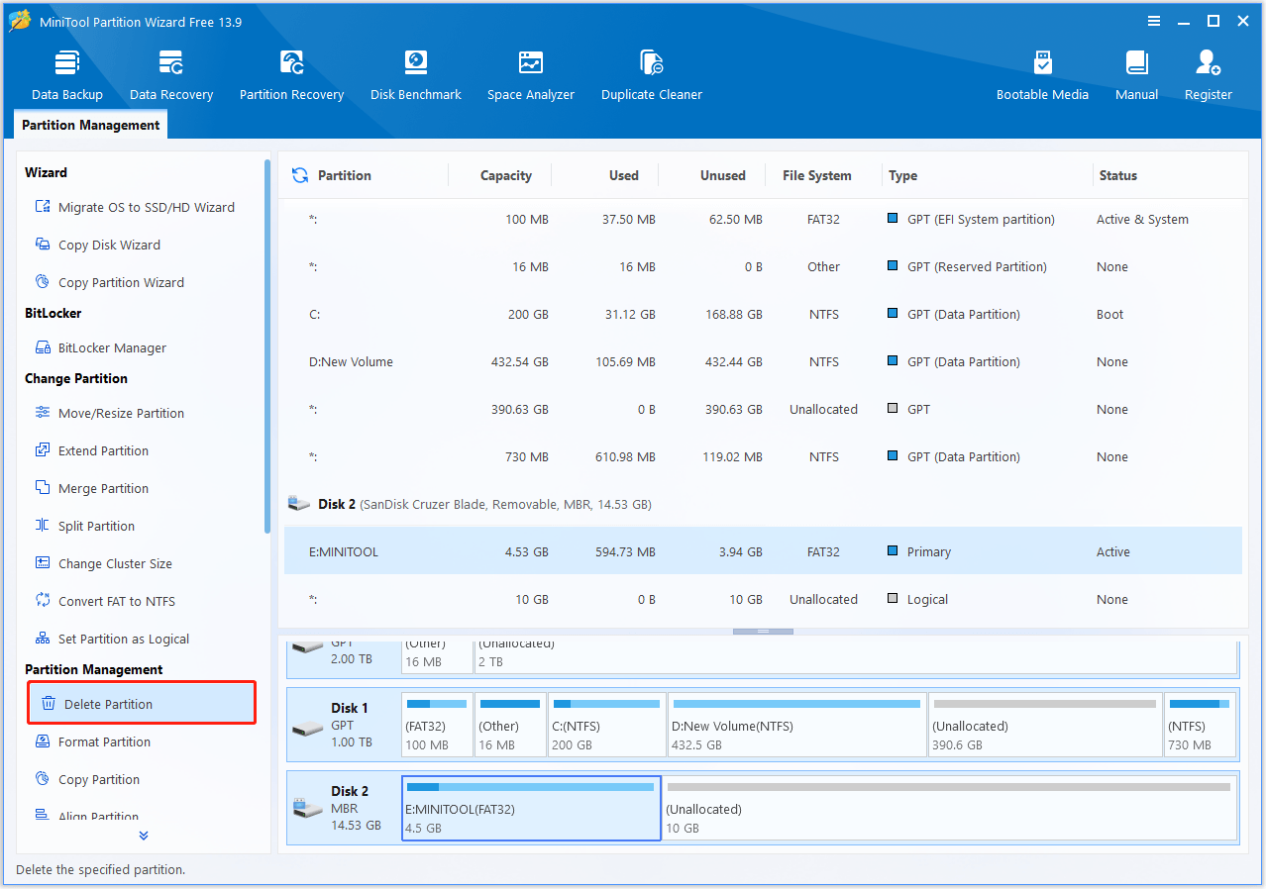Click the BitLocker Manager icon
This screenshot has height=889, width=1266.
(43, 347)
